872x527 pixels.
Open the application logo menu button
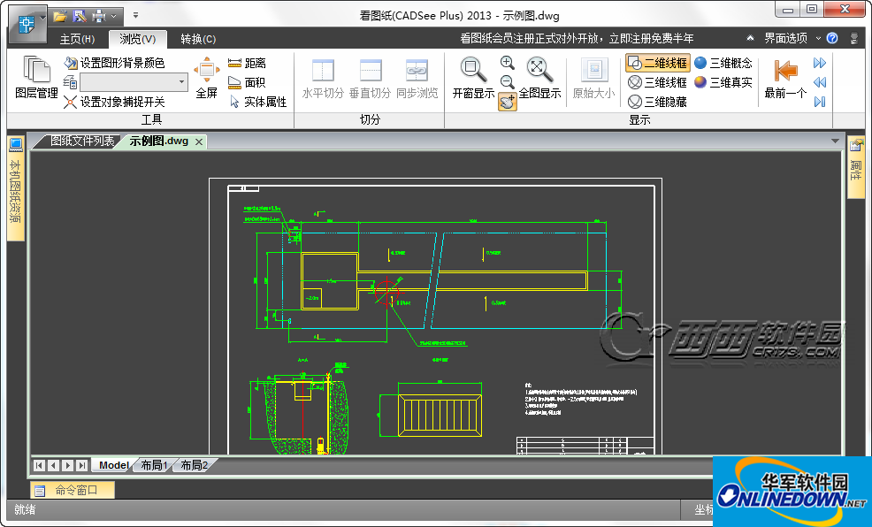click(27, 25)
